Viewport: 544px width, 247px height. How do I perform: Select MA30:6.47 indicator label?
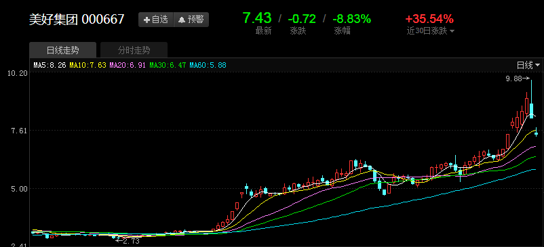tap(168, 65)
